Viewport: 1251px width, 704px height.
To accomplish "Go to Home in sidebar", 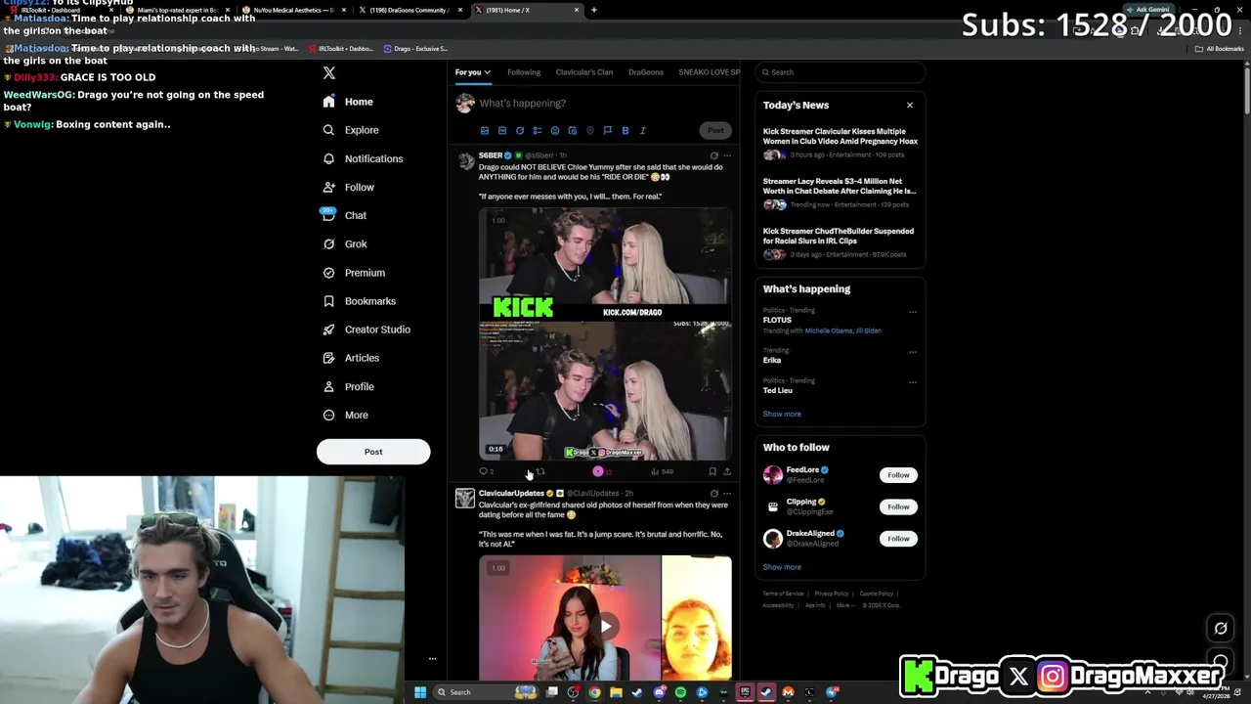I will pos(348,102).
